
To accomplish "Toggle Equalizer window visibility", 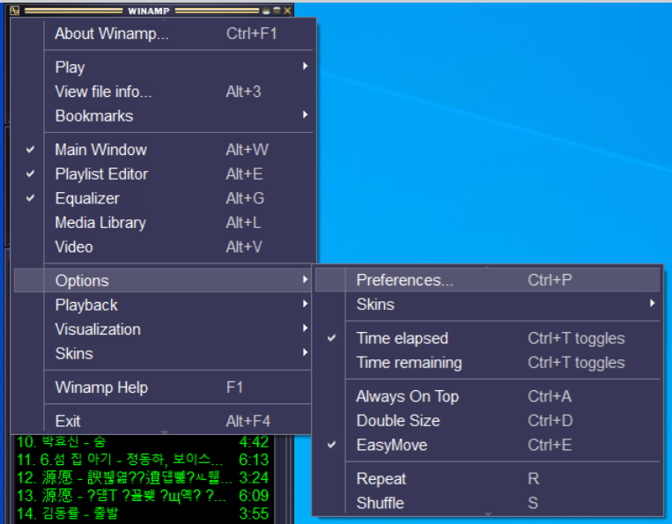I will click(x=163, y=198).
